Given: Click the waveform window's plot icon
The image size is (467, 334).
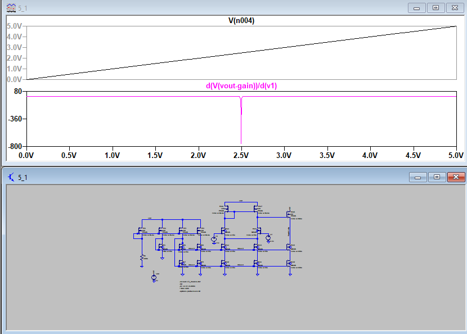Looking at the screenshot, I should click(x=10, y=8).
